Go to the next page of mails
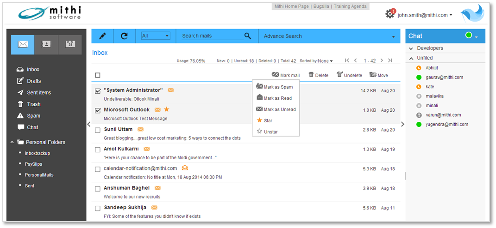Screen dimensions: 496x228 pos(382,60)
